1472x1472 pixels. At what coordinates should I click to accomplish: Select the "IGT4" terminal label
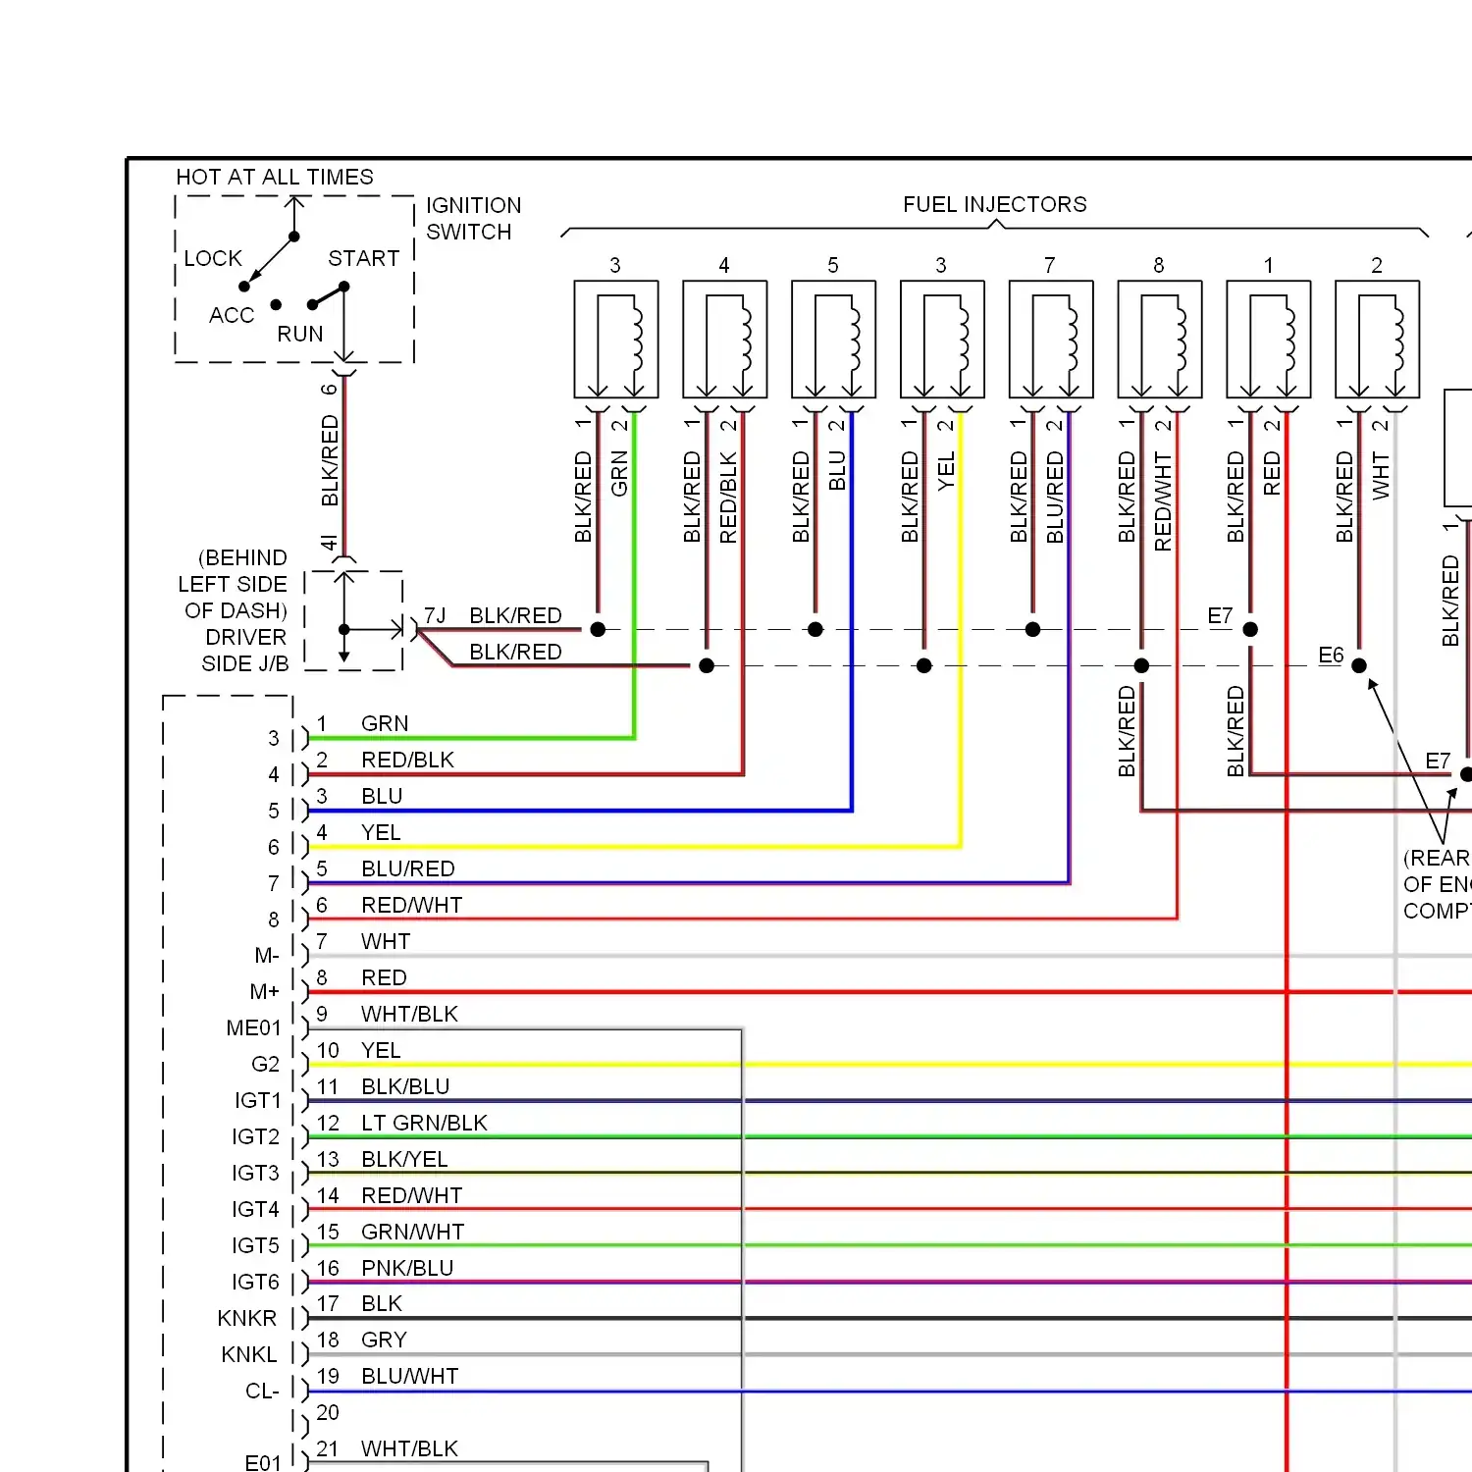coord(256,1209)
